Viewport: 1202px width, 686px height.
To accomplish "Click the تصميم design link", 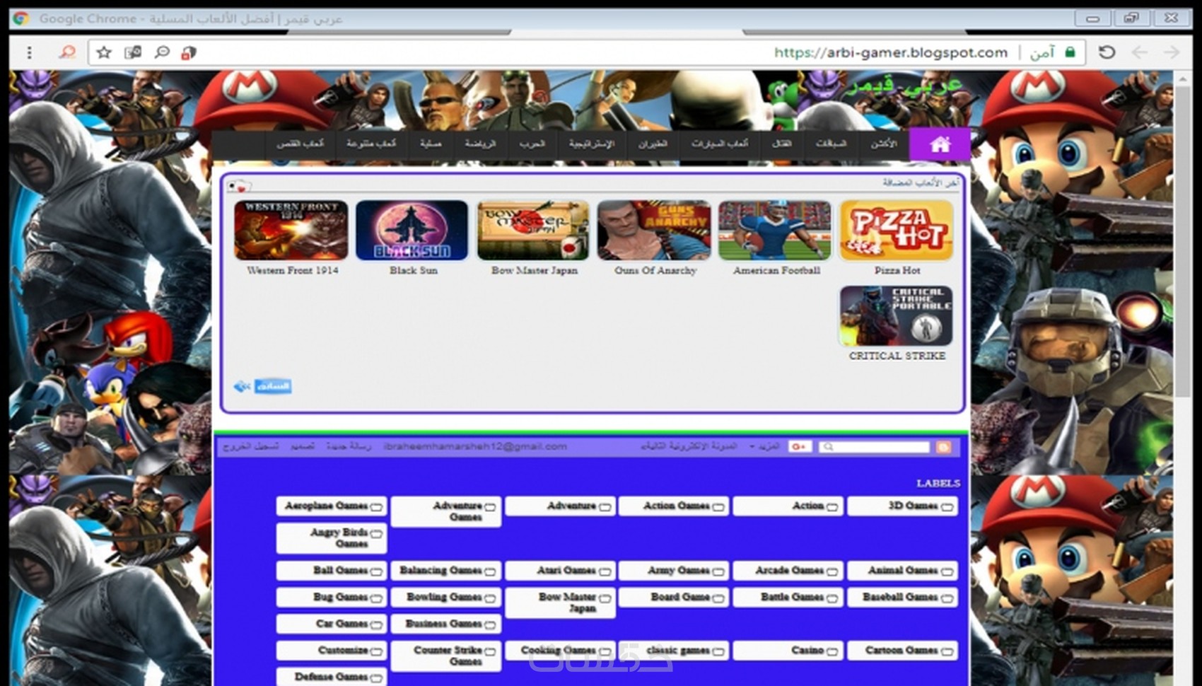I will pyautogui.click(x=303, y=446).
